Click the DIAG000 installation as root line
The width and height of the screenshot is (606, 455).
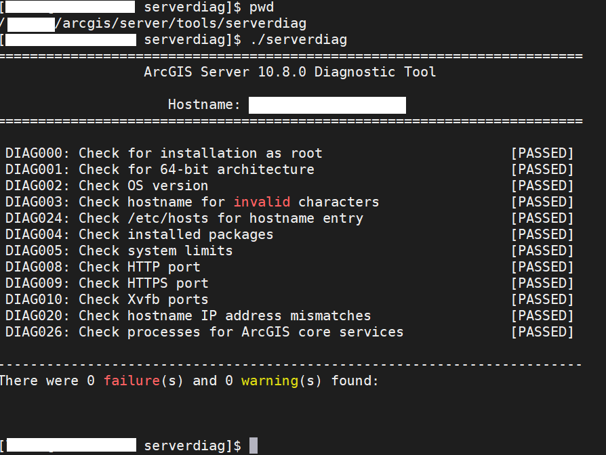tap(163, 153)
